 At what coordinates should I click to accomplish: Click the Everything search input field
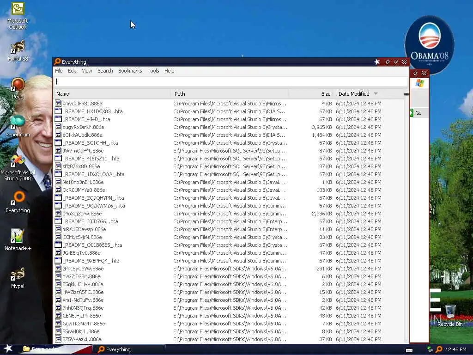click(231, 81)
